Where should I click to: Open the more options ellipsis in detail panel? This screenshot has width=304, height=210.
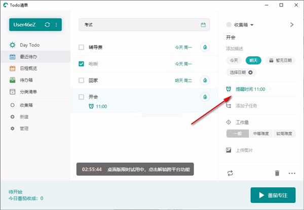click(x=292, y=173)
